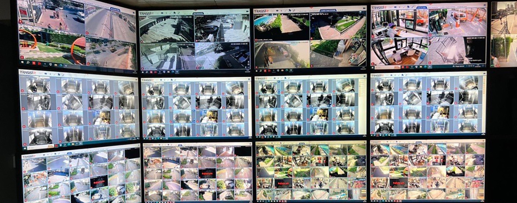Open the yellow-lit elevator feed on the leftmost elevator monitor
The height and width of the screenshot is (203, 517).
[x=102, y=118]
